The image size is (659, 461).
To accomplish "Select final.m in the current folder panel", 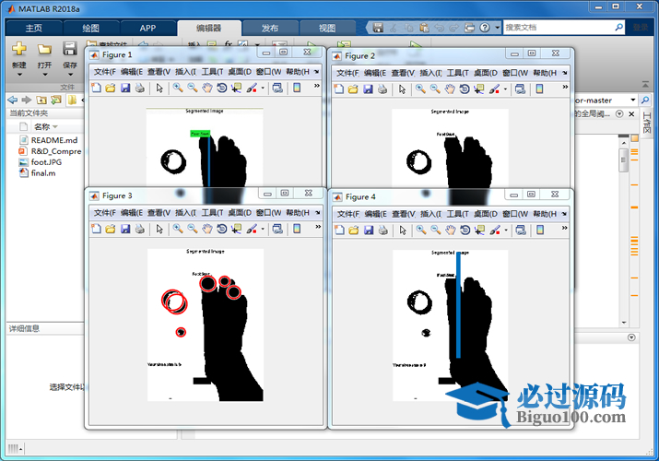I will click(x=43, y=172).
